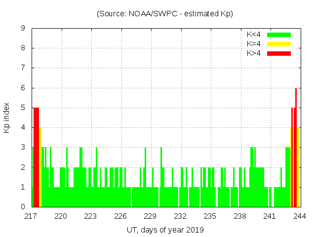Pick the 229 tick label on x-axis
The width and height of the screenshot is (316, 237).
[150, 216]
